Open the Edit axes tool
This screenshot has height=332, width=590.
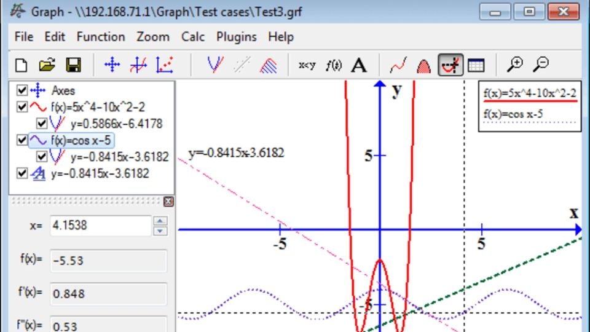[x=112, y=65]
